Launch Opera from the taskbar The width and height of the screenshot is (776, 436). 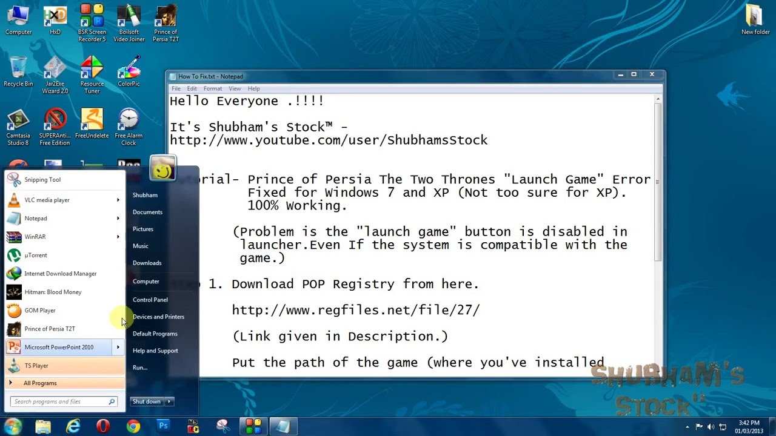click(103, 426)
